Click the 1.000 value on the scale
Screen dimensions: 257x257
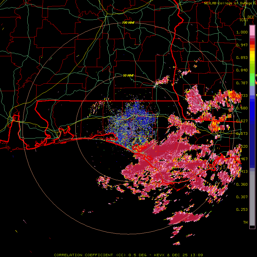242,32
